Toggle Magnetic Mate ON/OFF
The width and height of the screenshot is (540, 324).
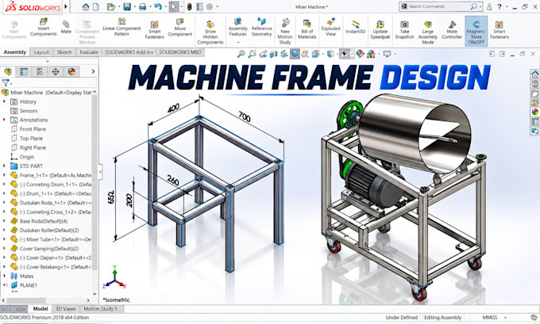coord(476,32)
